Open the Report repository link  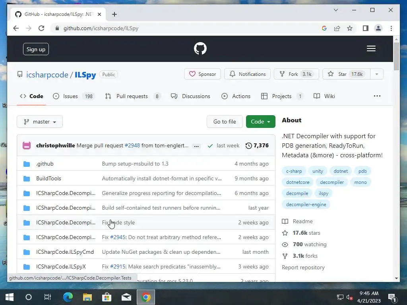tap(303, 267)
